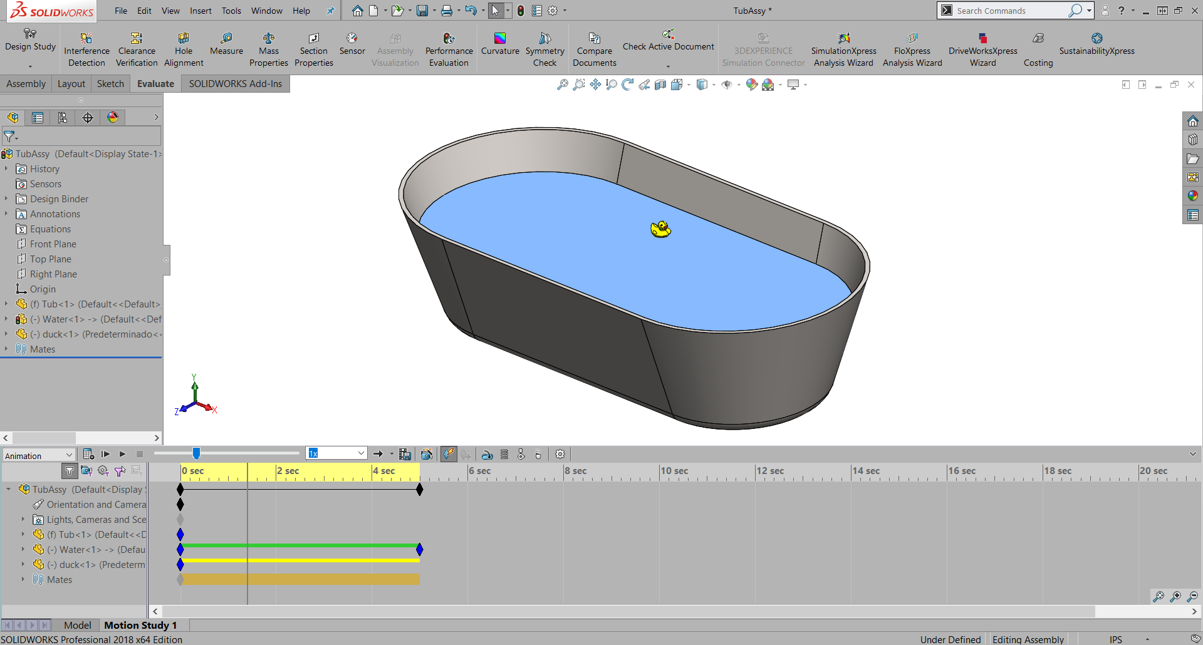Click key at 5 sec on Water row
This screenshot has width=1203, height=645.
coord(420,549)
